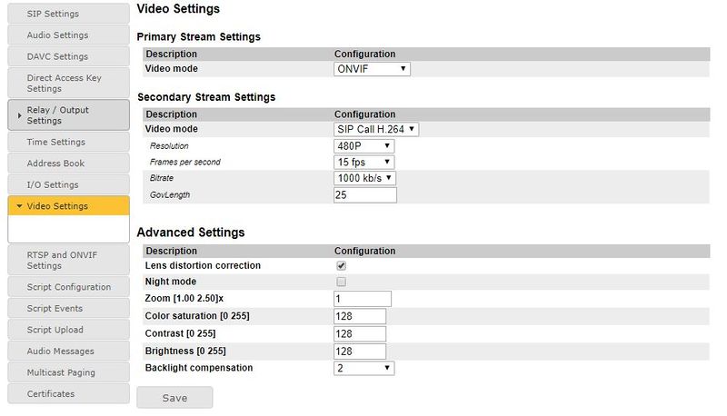Viewport: 727px width, 416px height.
Task: Click the Color saturation input field
Action: point(360,316)
